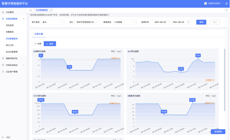Viewport: 230px width, 140px height.
Task: Open 企业用户管理 in the sidebar
Action: coord(12,72)
